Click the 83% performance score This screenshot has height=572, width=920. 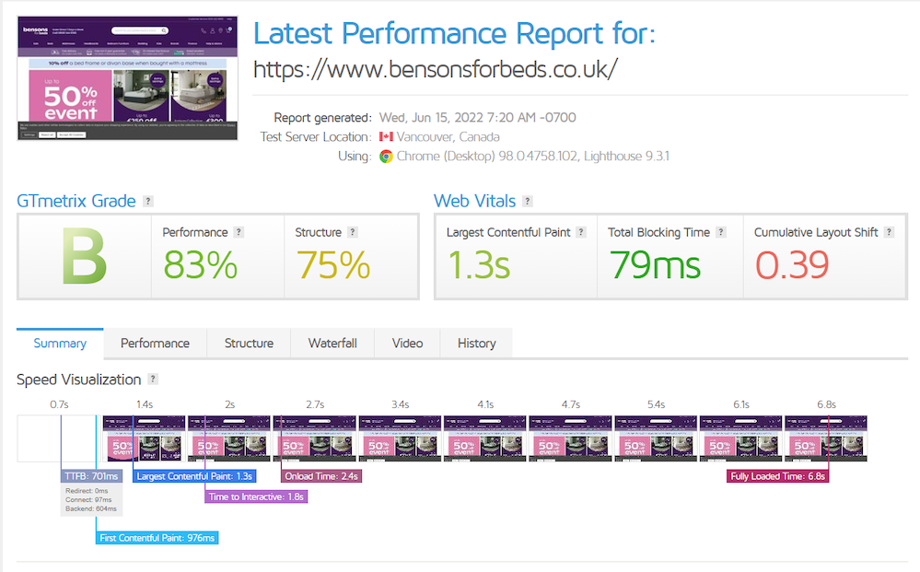click(x=200, y=265)
